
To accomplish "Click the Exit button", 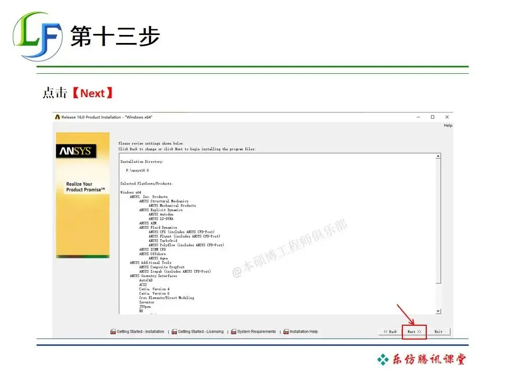I will (438, 332).
